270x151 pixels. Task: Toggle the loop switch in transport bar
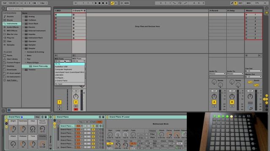[x=180, y=3]
